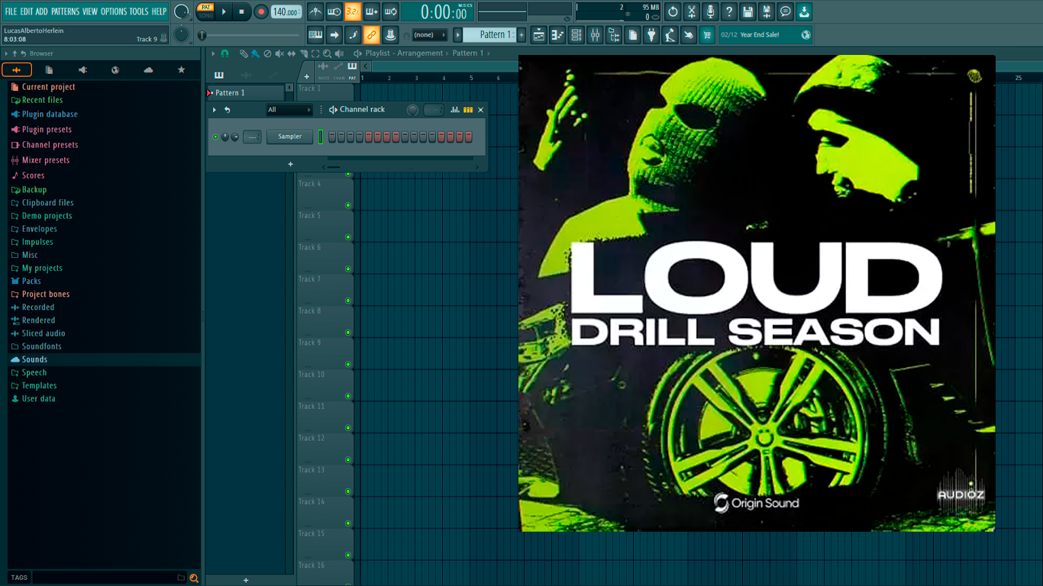Click the save project floppy icon
Viewport: 1043px width, 586px height.
(x=748, y=11)
